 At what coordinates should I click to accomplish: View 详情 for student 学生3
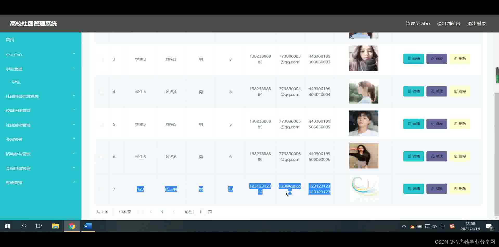coord(413,59)
